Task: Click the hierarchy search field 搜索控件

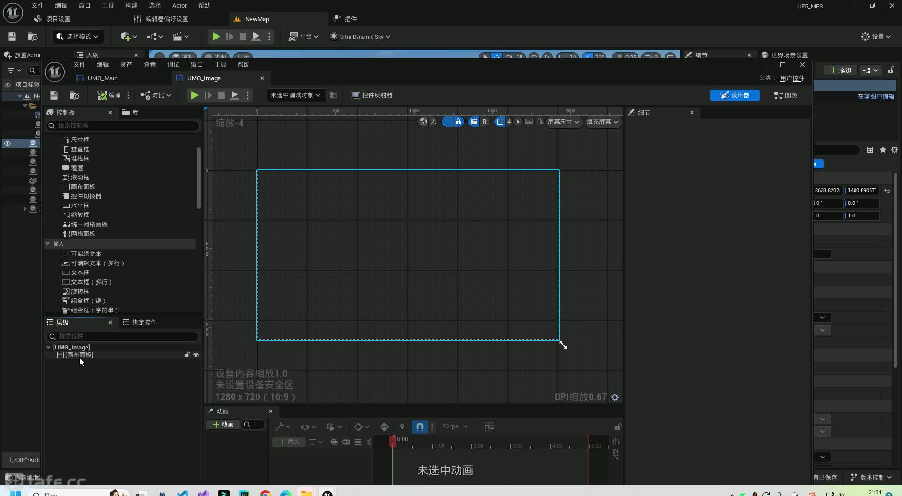Action: [x=123, y=336]
